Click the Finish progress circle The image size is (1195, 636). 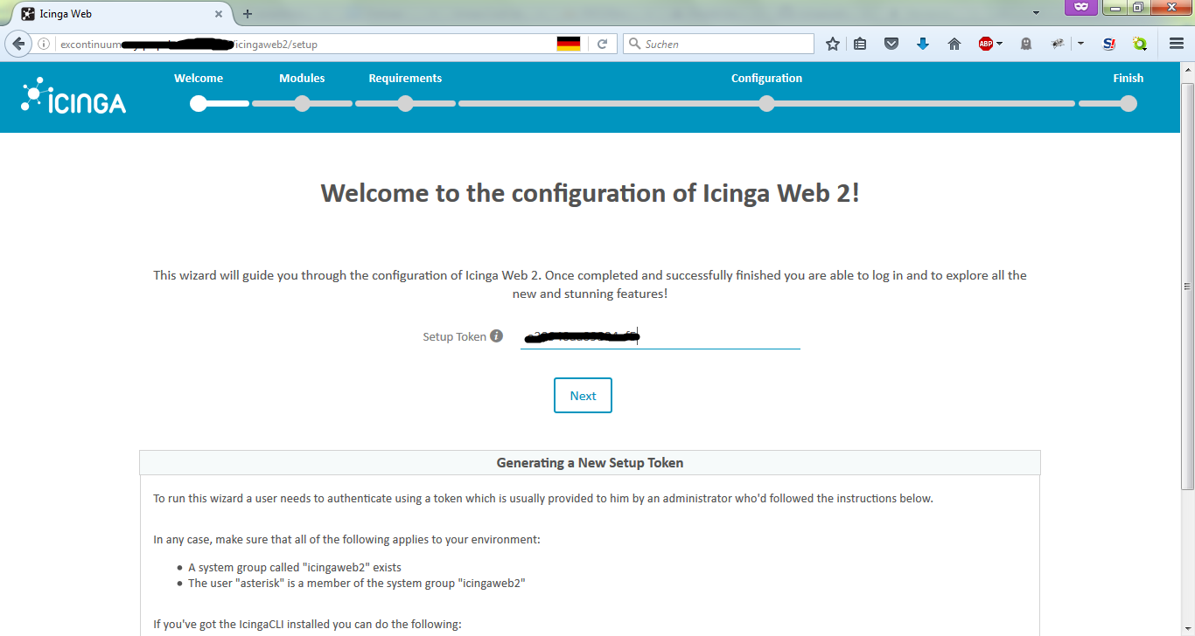point(1129,103)
